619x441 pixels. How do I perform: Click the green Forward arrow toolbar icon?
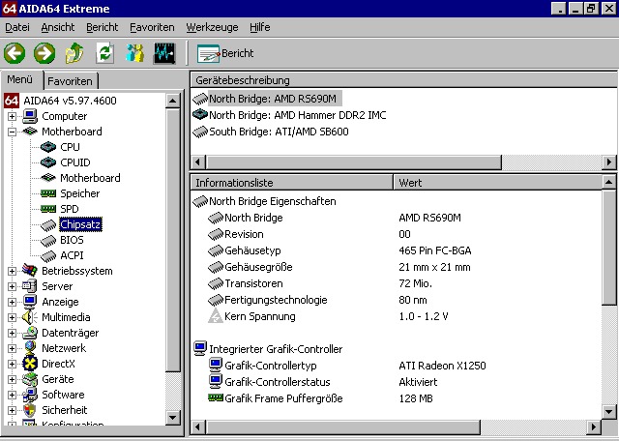pos(44,53)
